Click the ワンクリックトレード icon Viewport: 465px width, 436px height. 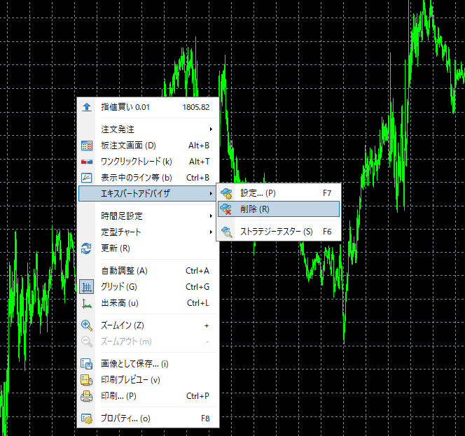(x=87, y=162)
